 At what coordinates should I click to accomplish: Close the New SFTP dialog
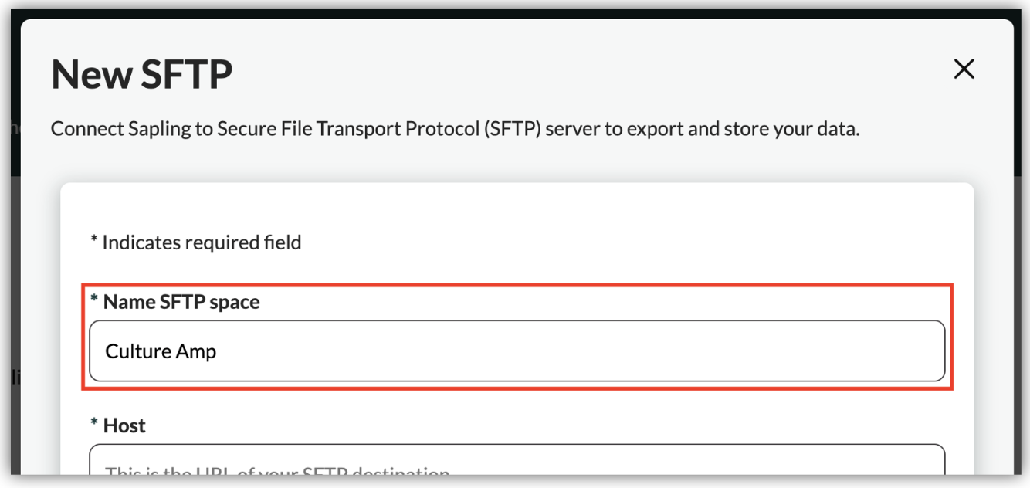tap(964, 69)
